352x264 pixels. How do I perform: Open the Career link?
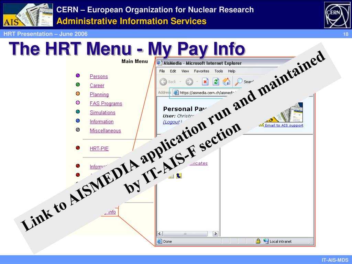[97, 85]
